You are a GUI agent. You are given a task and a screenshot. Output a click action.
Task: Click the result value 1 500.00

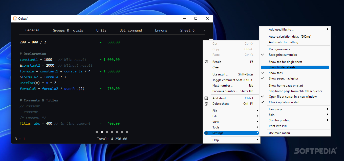click(112, 71)
